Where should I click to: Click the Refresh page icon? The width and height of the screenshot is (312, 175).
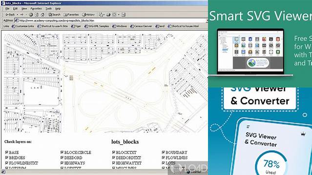(37, 15)
